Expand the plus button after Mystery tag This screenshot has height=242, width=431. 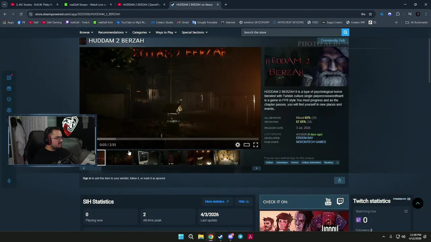tap(337, 163)
